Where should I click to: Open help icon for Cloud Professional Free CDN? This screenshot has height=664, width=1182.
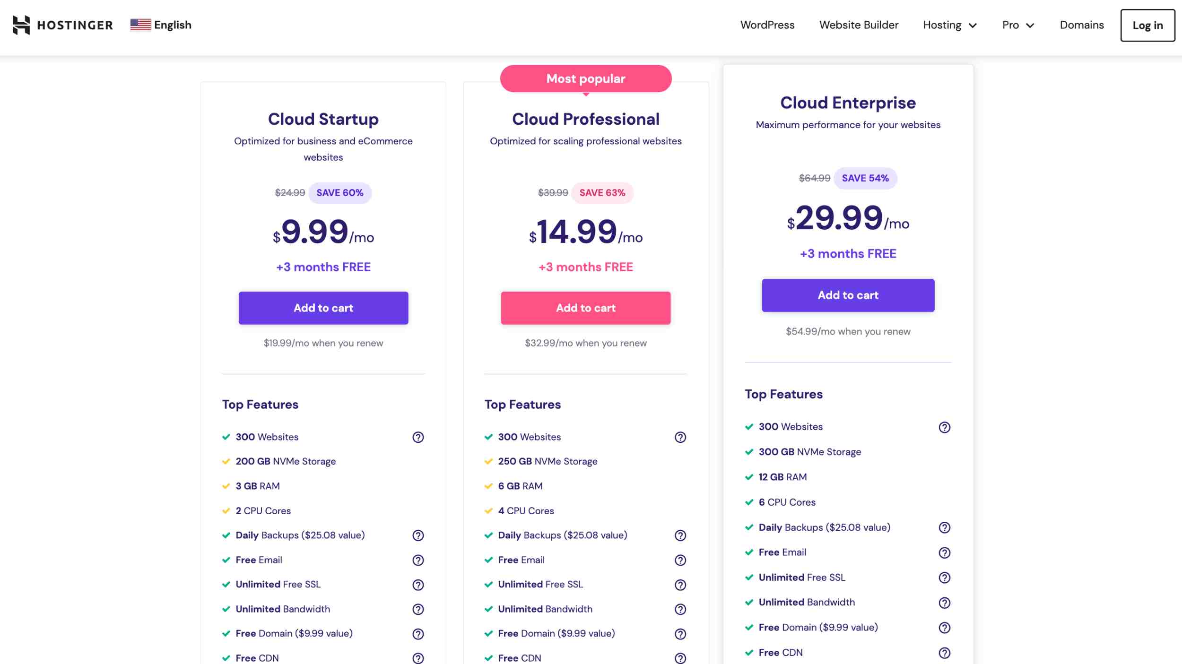(680, 658)
